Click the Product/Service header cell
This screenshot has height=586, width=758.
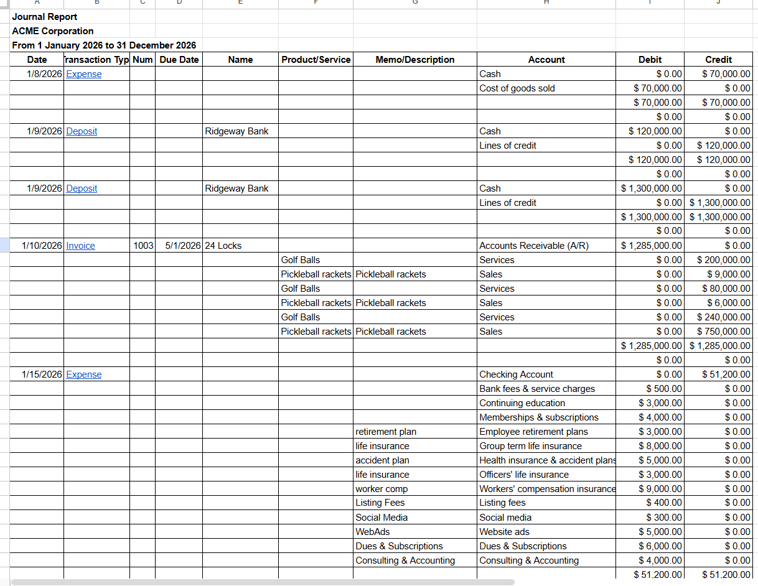click(x=316, y=60)
